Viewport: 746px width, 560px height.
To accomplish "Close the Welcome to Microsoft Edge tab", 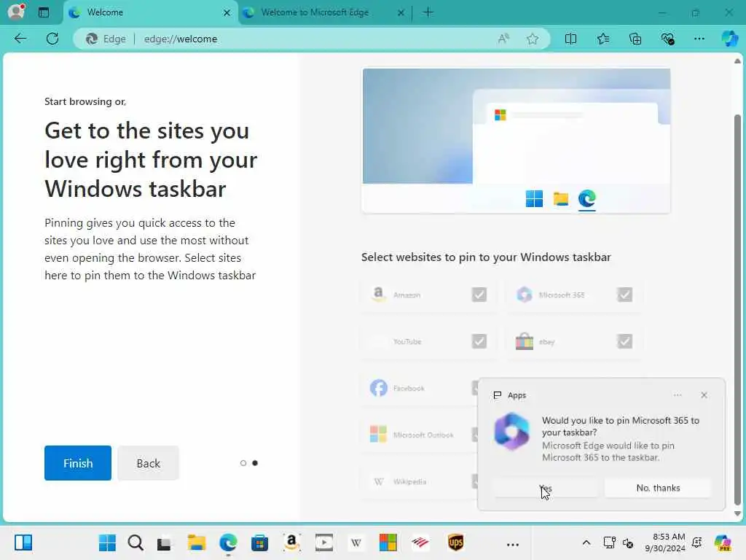I will click(401, 13).
